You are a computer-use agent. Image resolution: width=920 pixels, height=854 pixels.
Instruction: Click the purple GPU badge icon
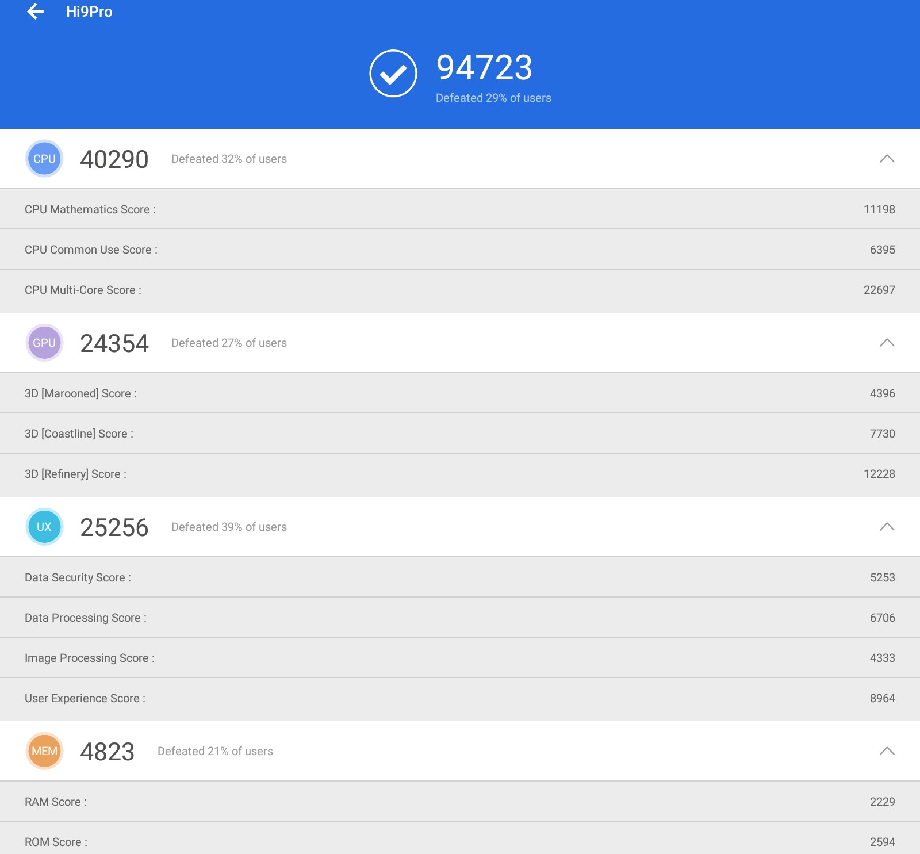click(x=44, y=343)
